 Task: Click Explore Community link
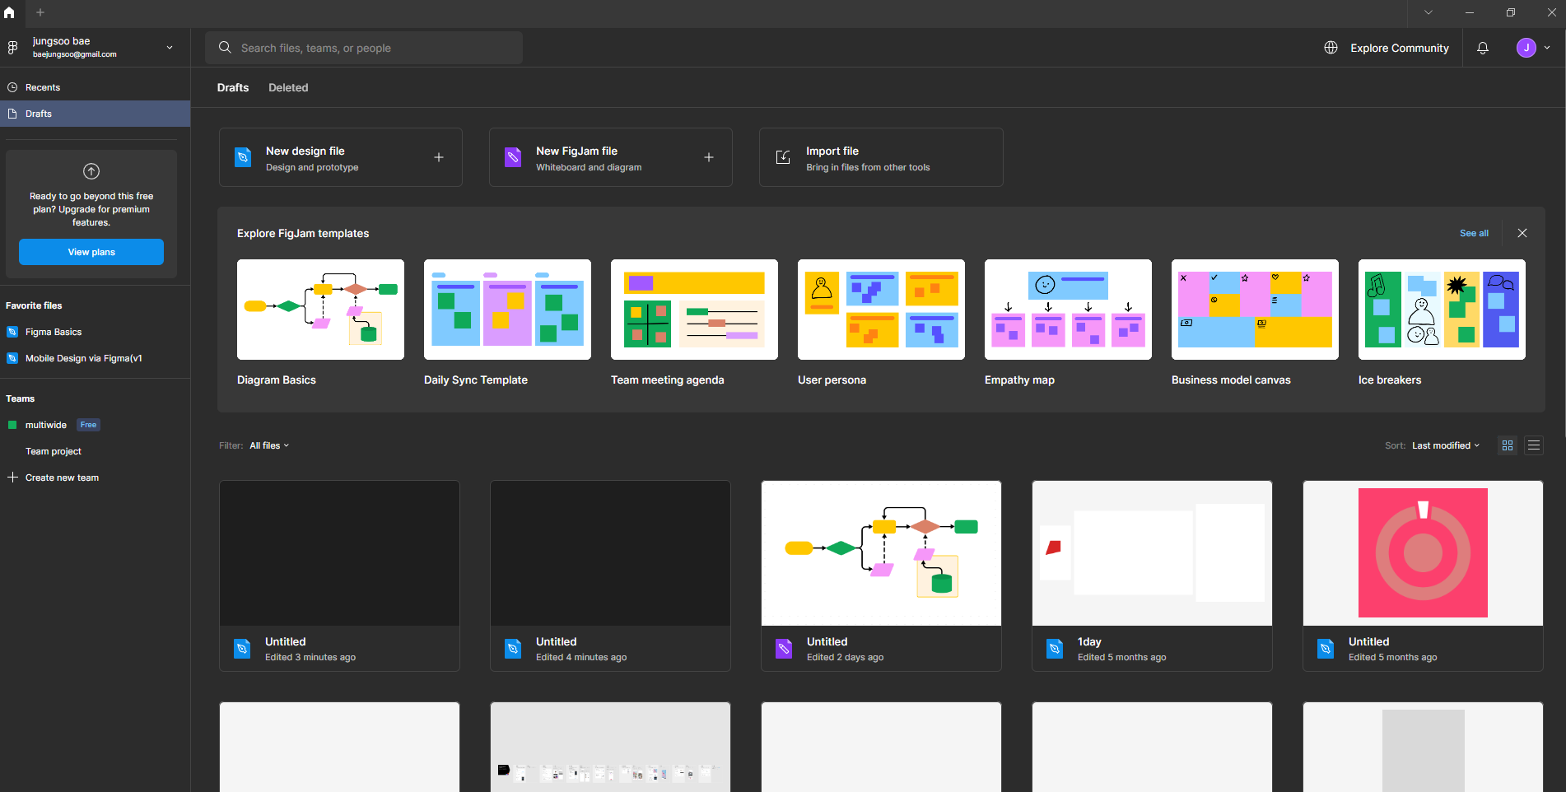coord(1399,48)
